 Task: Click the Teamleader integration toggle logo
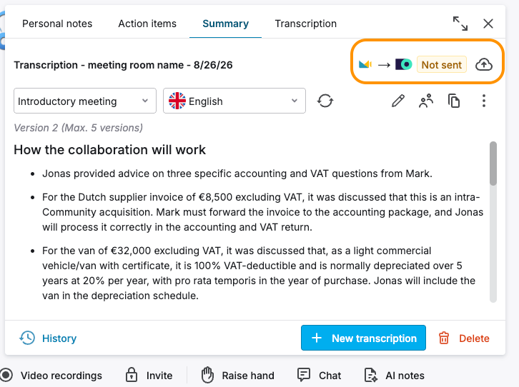[x=403, y=64]
